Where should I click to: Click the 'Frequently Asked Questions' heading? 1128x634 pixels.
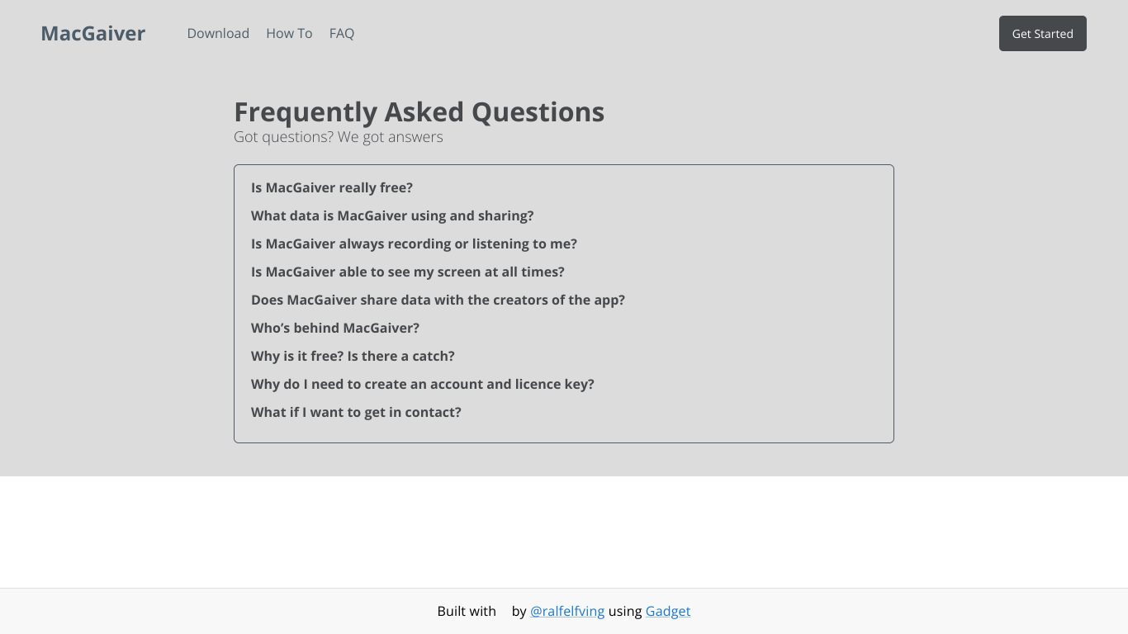coord(419,111)
